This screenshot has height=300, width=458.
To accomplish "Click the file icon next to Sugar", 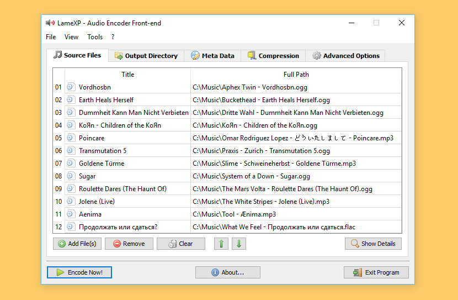I will 71,176.
